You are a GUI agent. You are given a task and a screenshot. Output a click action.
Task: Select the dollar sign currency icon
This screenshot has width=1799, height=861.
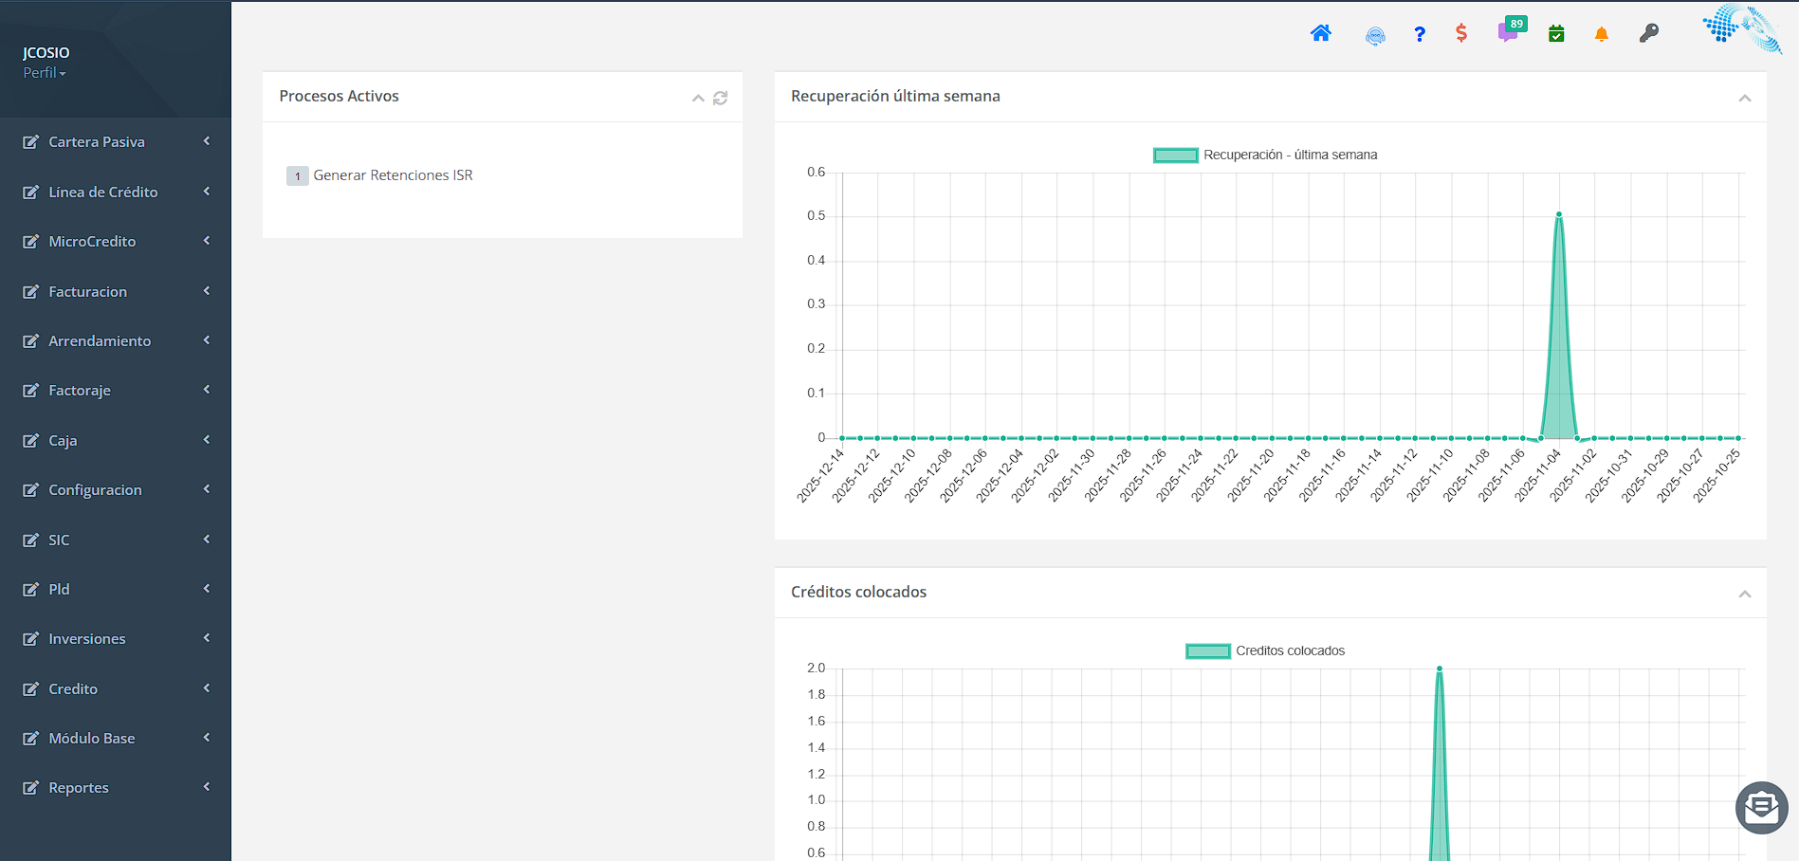[x=1461, y=32]
